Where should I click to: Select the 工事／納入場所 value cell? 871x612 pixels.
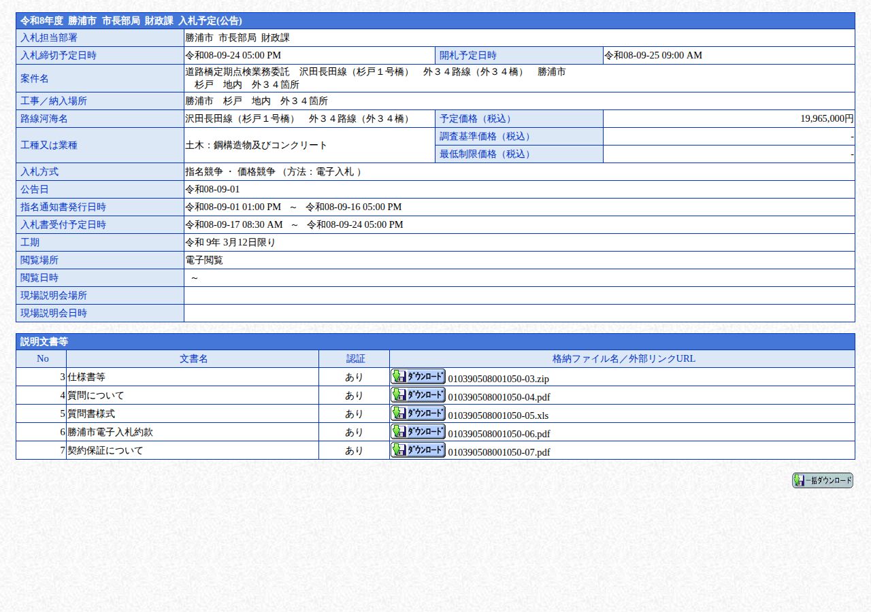[519, 101]
